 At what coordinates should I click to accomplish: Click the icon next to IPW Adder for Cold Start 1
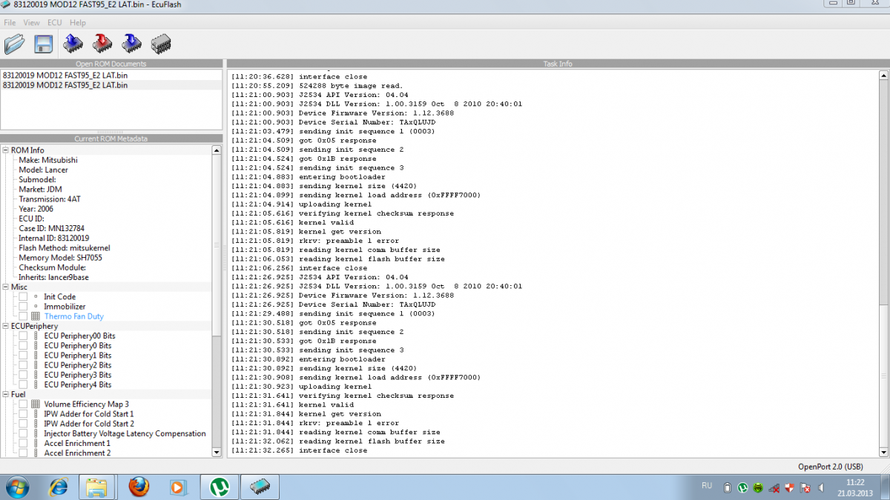click(x=36, y=413)
